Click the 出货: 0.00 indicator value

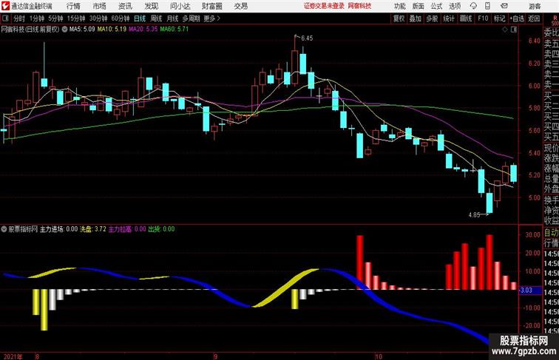coord(161,229)
